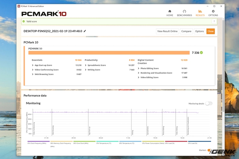
Task: Select CPU Power Consumption legend swatch
Action: 153,141
